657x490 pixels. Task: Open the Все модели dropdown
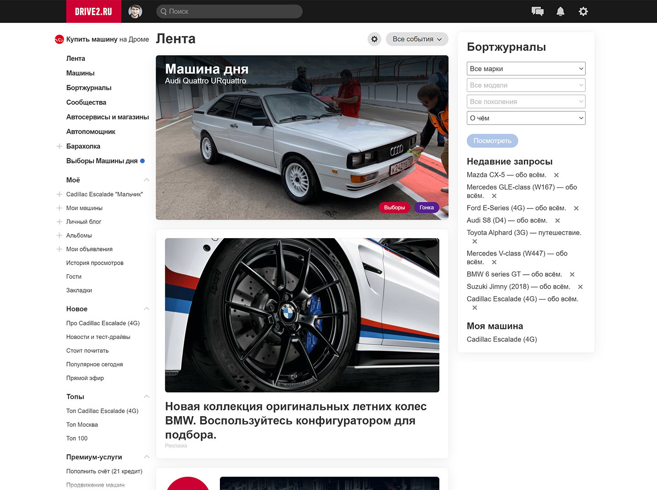(526, 85)
